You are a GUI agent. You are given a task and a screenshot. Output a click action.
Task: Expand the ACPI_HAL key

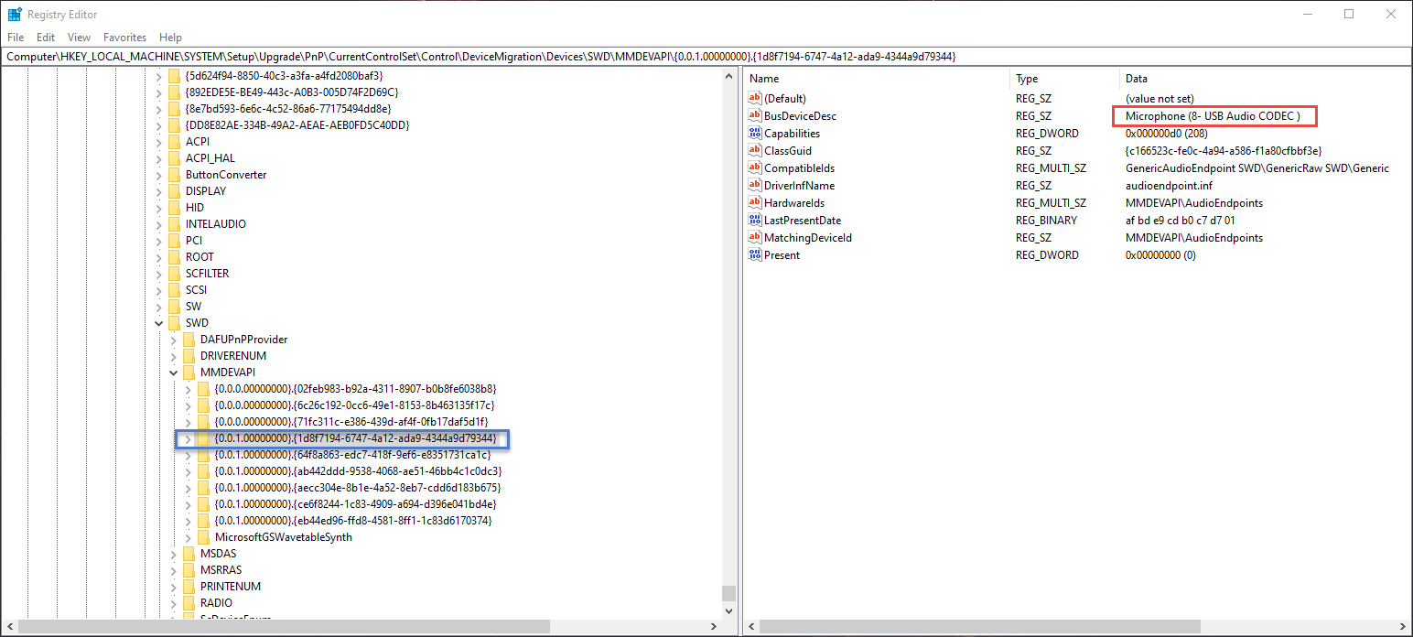pos(159,158)
